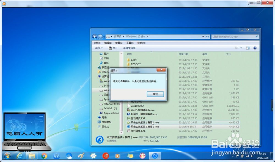
Task: Click 计算机 in the navigation pane
Action: tap(105, 76)
